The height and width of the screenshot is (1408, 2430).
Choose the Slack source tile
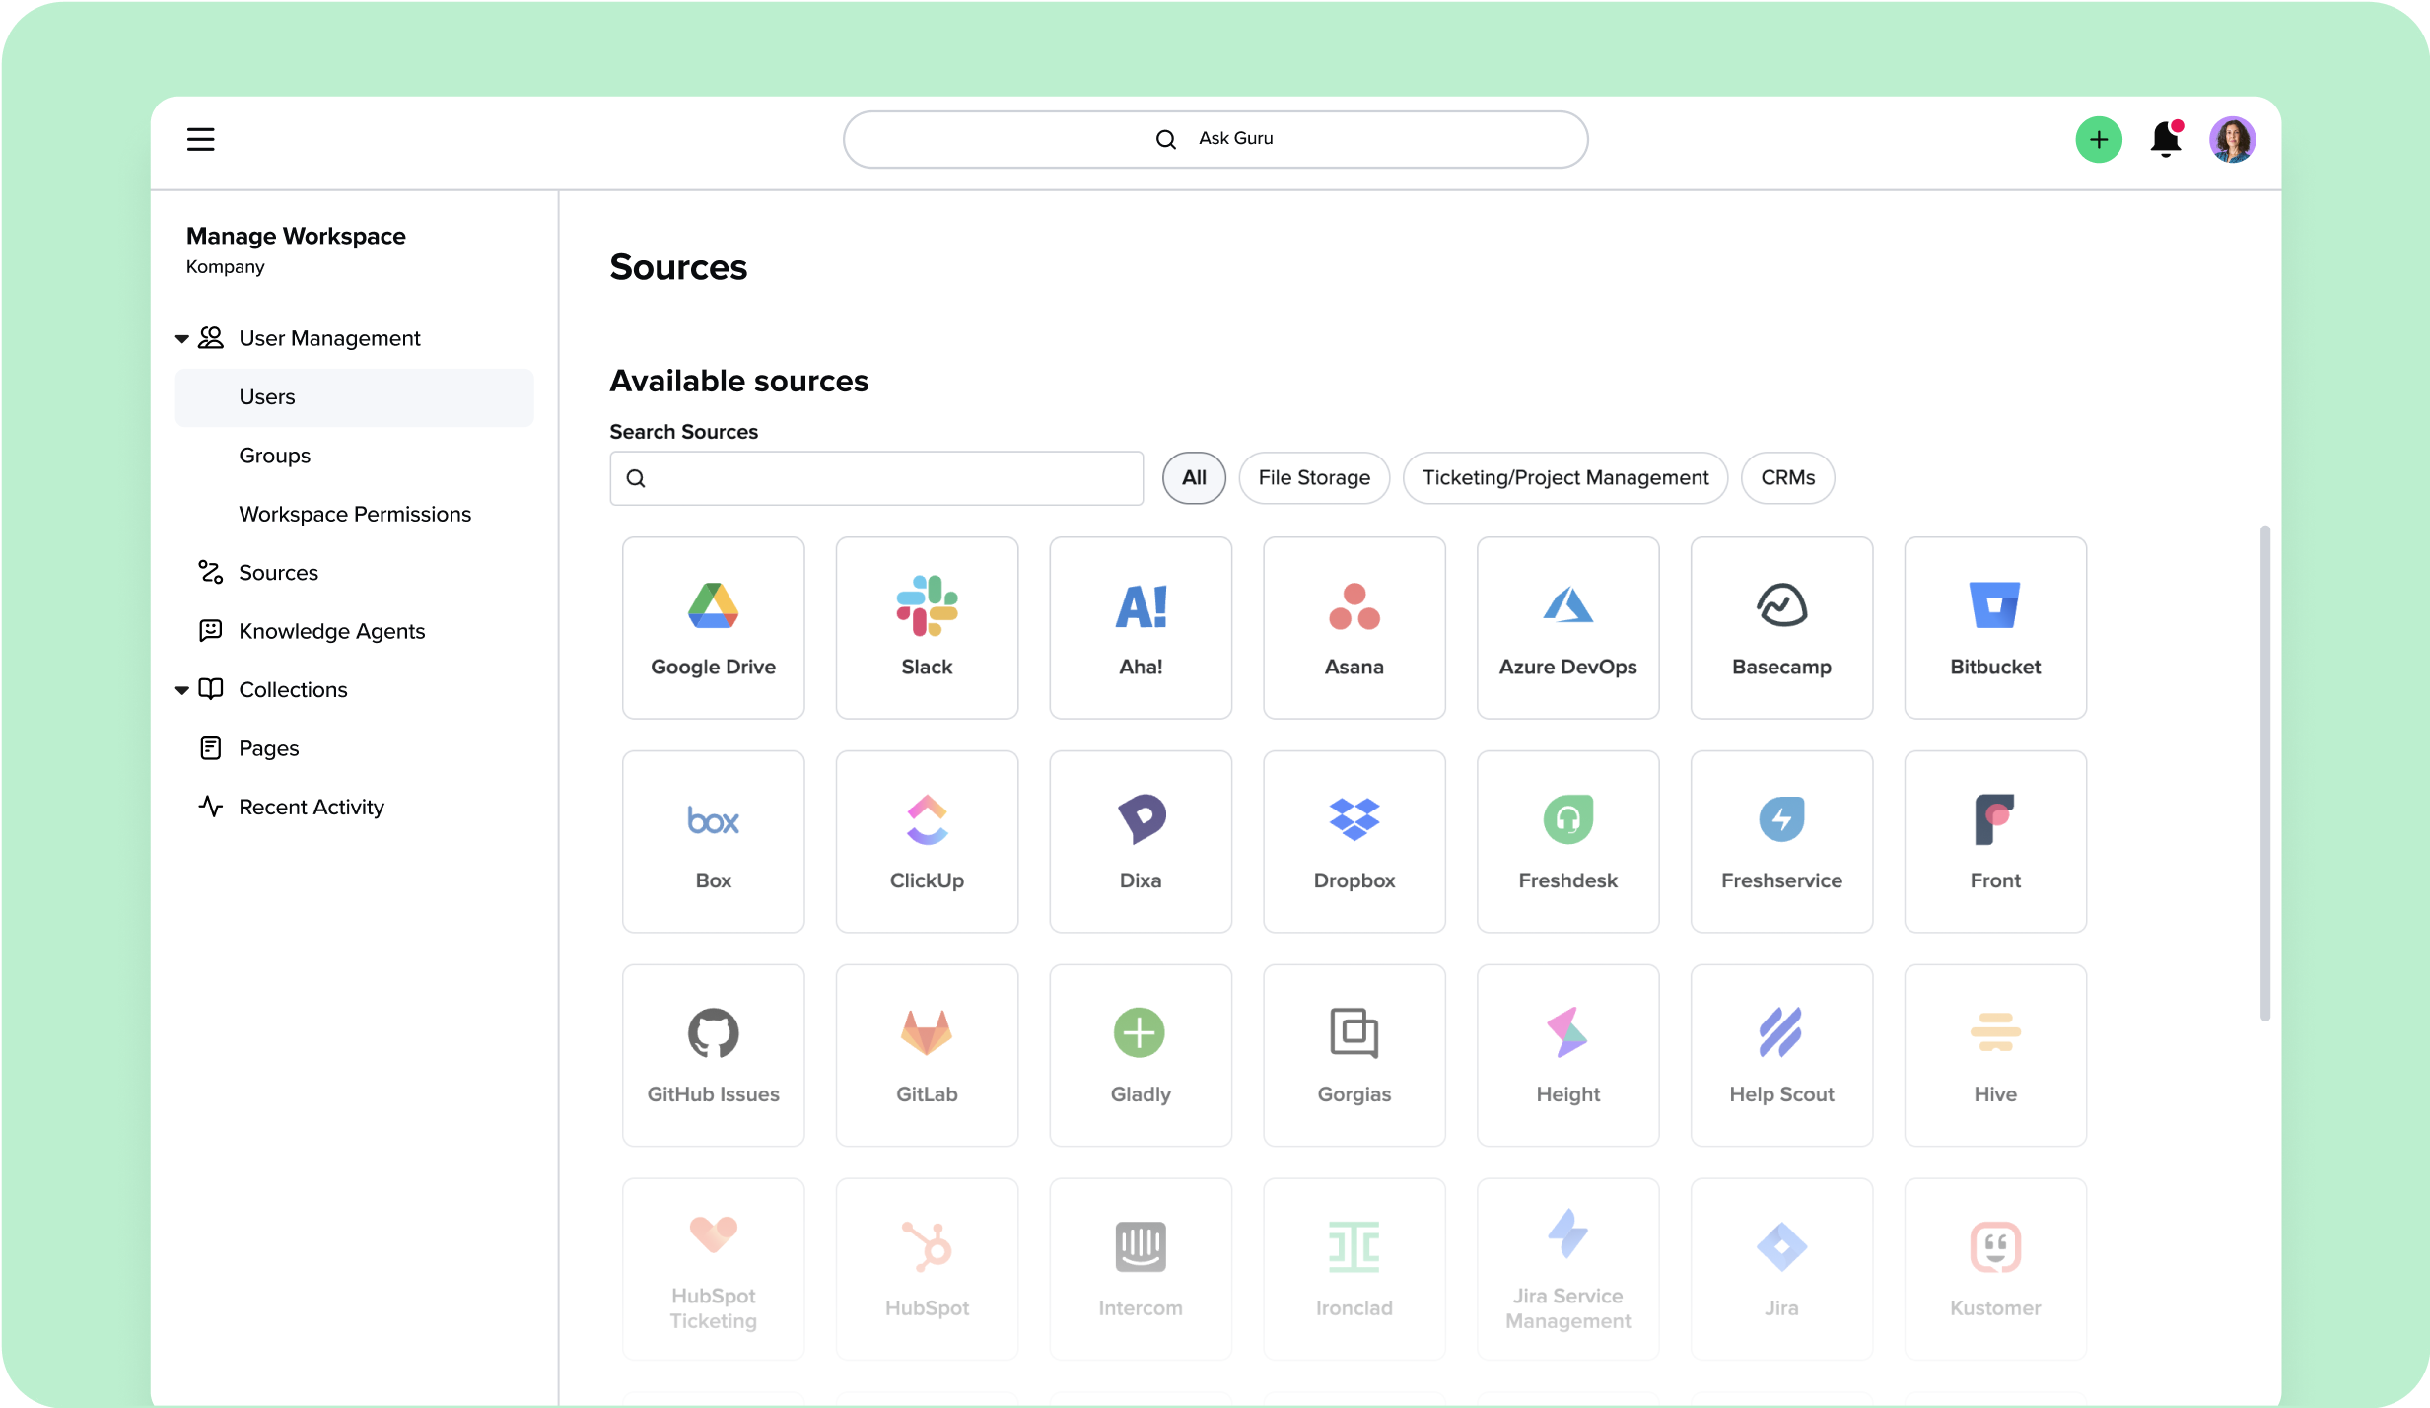coord(927,627)
